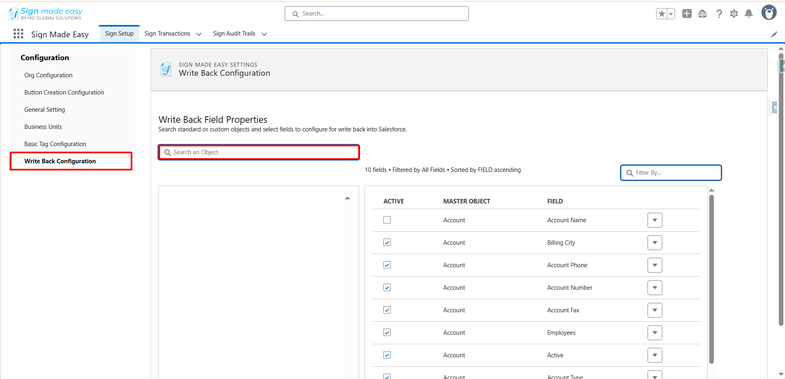This screenshot has width=785, height=379.
Task: Go to Business Units settings
Action: [x=43, y=127]
